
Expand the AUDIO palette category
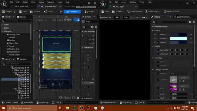[2, 25]
